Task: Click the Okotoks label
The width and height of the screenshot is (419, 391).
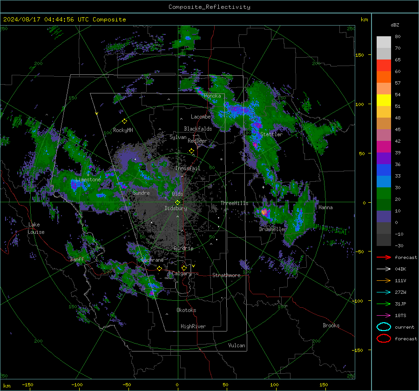Action: [186, 310]
